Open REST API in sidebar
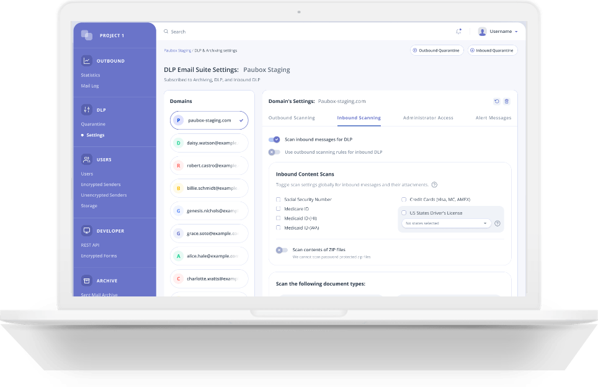Image resolution: width=598 pixels, height=387 pixels. [x=90, y=245]
